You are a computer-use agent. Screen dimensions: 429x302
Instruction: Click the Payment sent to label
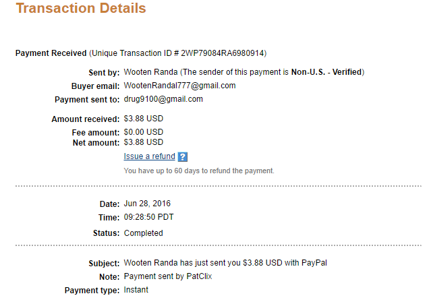[86, 100]
